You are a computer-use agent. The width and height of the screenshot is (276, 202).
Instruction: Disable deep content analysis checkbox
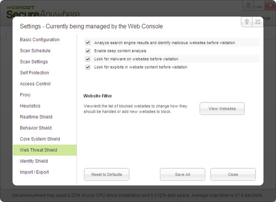[x=88, y=51]
